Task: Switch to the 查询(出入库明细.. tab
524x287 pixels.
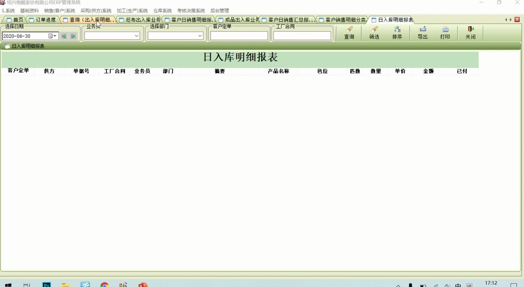Action: (x=89, y=20)
